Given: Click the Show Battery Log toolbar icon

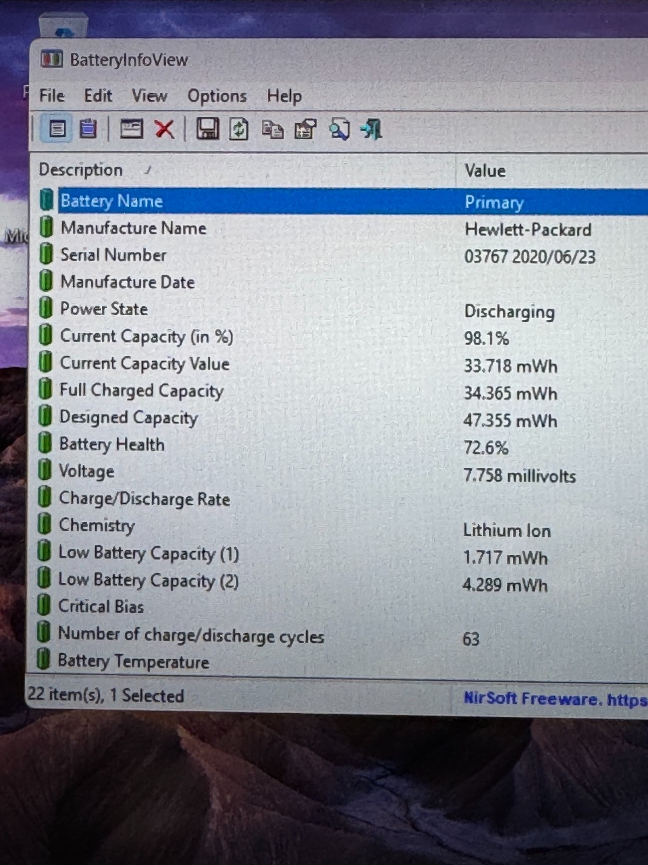Looking at the screenshot, I should point(88,129).
